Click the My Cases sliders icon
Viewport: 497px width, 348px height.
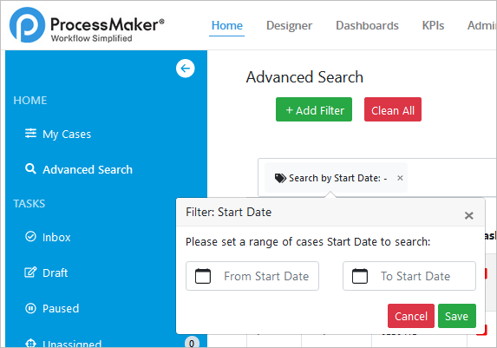point(30,134)
